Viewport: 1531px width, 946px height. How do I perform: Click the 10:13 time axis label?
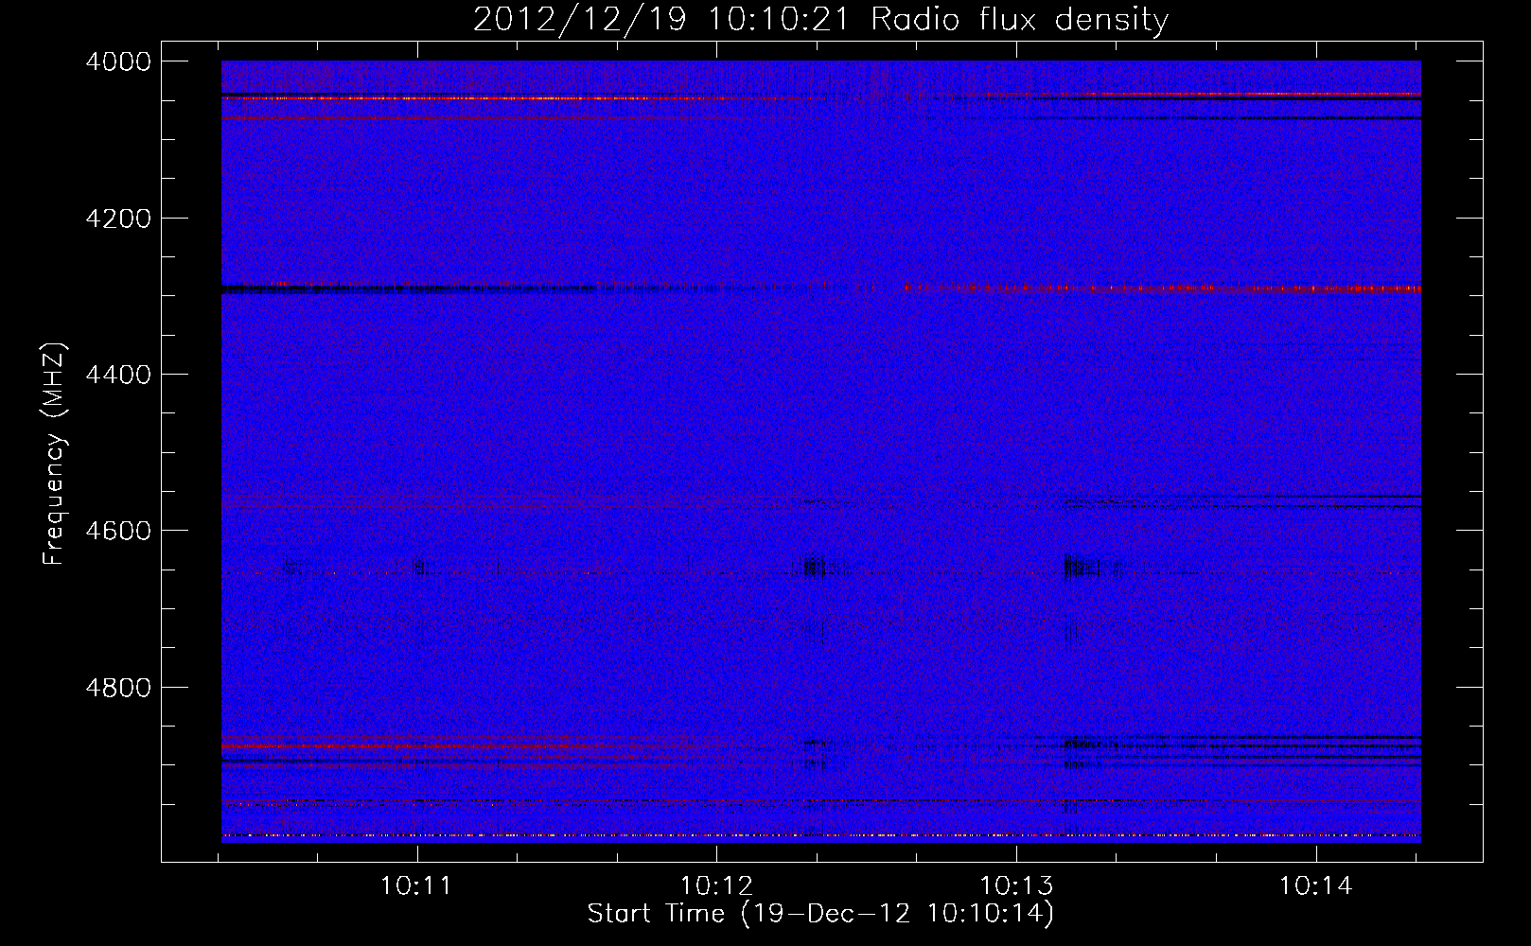click(1016, 886)
